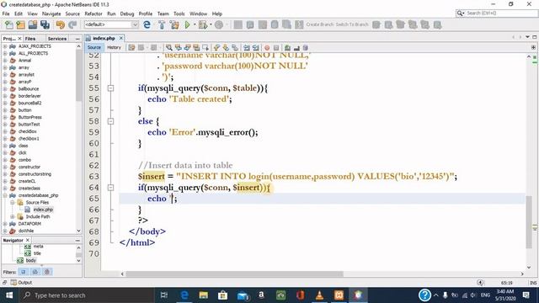
Task: Open the Windows Start menu
Action: coord(9,295)
